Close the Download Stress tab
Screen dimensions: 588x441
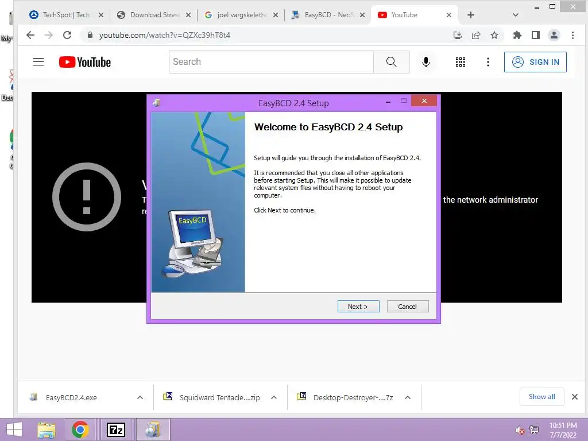pyautogui.click(x=188, y=15)
